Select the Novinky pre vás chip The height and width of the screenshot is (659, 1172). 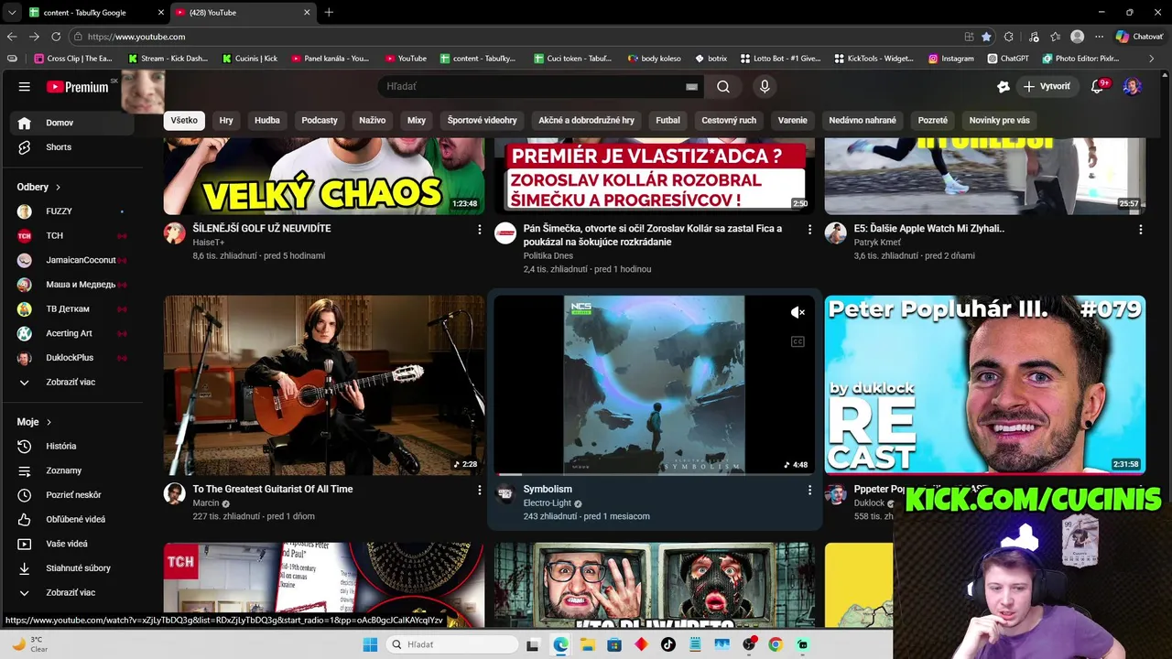(1000, 120)
